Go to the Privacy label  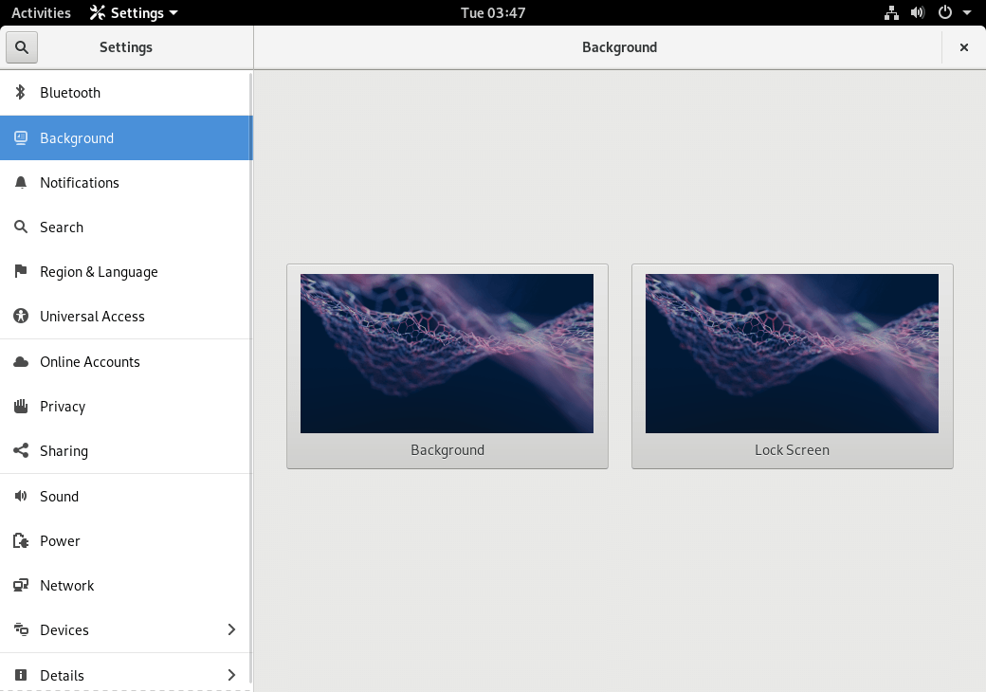[x=63, y=407]
